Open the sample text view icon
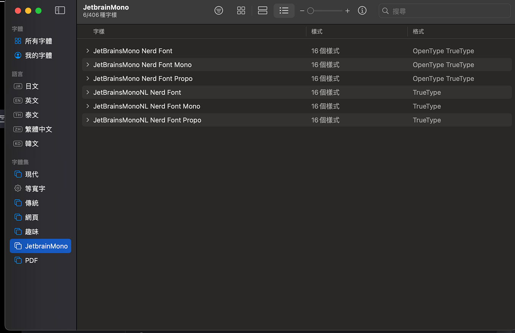 [219, 11]
